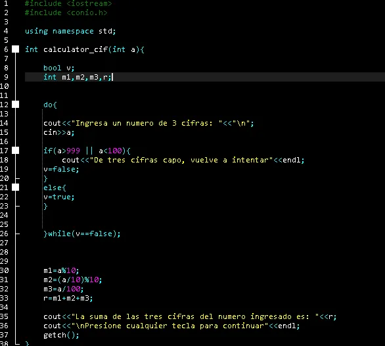The height and width of the screenshot is (346, 385).
Task: Click line number 35 in the gutter
Action: (x=4, y=316)
